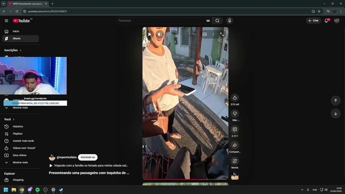345x194 pixels.
Task: Open Vídeos com "Gostei"
Action: coord(20,148)
